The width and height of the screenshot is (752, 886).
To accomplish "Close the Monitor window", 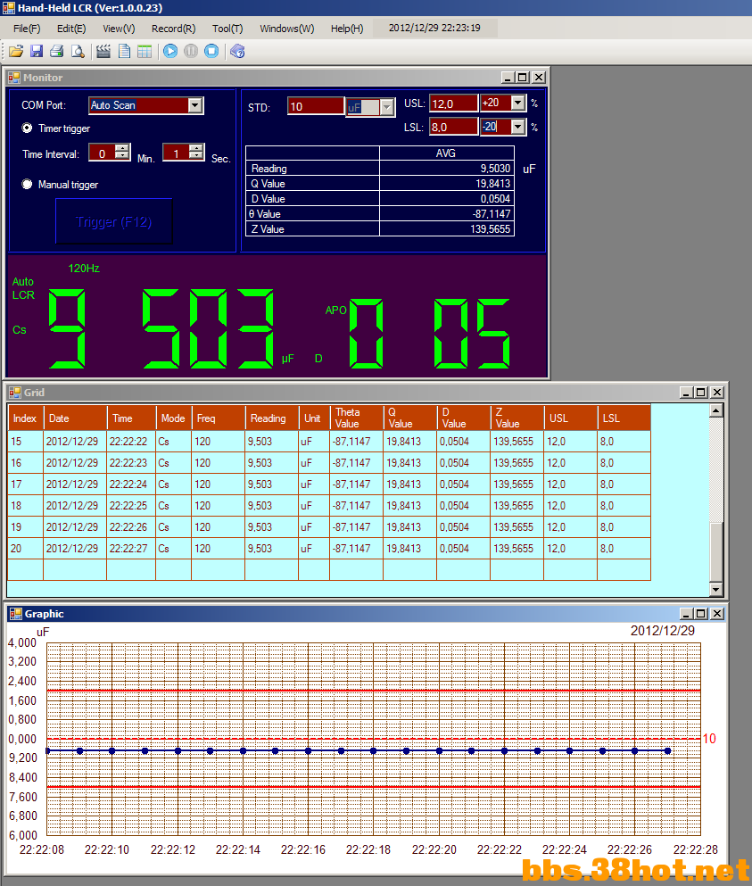I will [539, 78].
